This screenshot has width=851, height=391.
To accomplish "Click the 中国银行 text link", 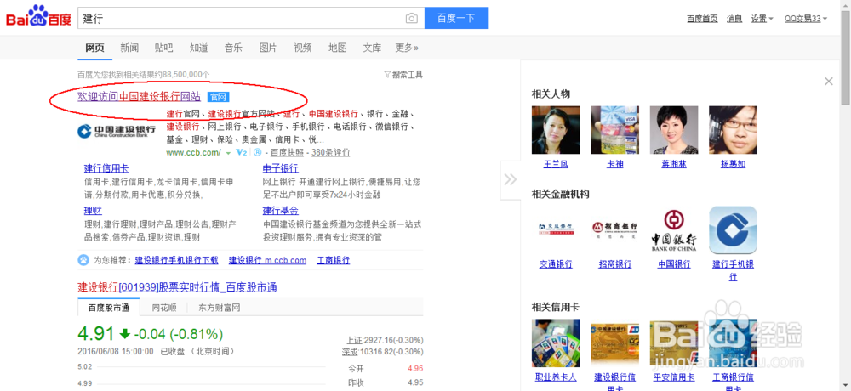I will coord(674,264).
